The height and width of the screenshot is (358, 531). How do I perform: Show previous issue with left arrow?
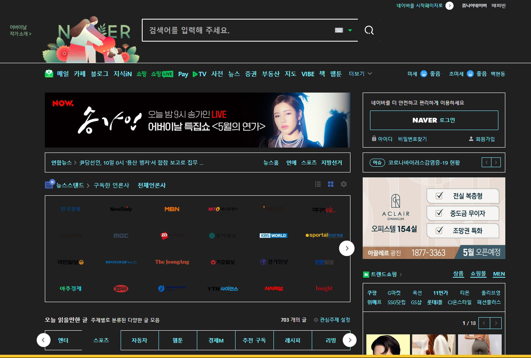click(487, 163)
